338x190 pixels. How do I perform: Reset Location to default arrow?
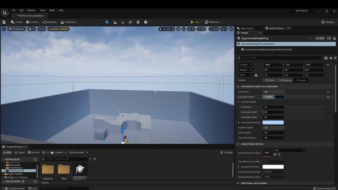(328, 65)
